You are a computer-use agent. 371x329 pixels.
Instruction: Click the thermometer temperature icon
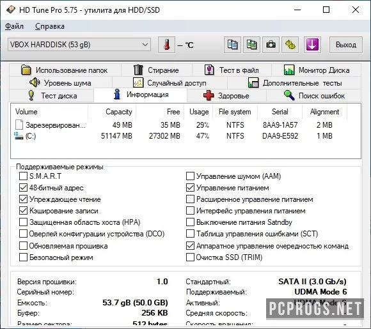166,45
